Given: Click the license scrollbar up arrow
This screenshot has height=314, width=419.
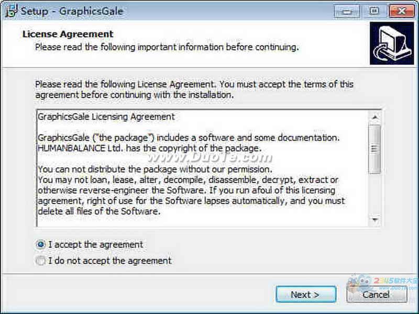Looking at the screenshot, I should tap(375, 117).
